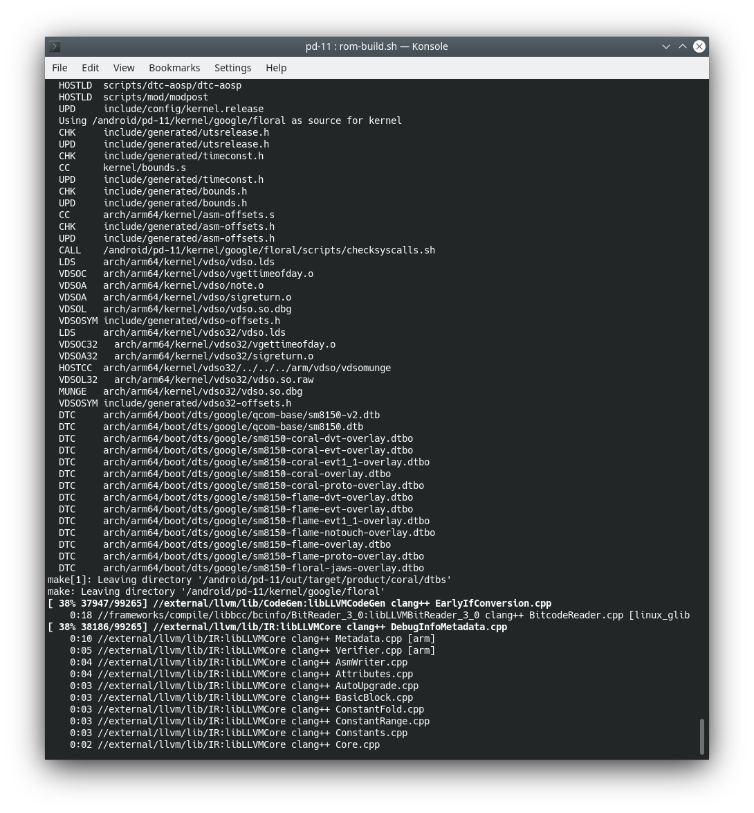The width and height of the screenshot is (754, 813).
Task: Click the 'VDSOC arch/arm64/kernel/vdso/vgettimeofday.o' line
Action: point(186,274)
